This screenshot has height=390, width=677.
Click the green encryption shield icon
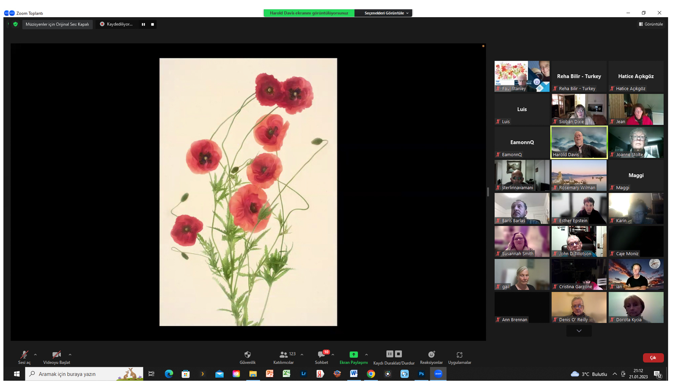pyautogui.click(x=15, y=24)
